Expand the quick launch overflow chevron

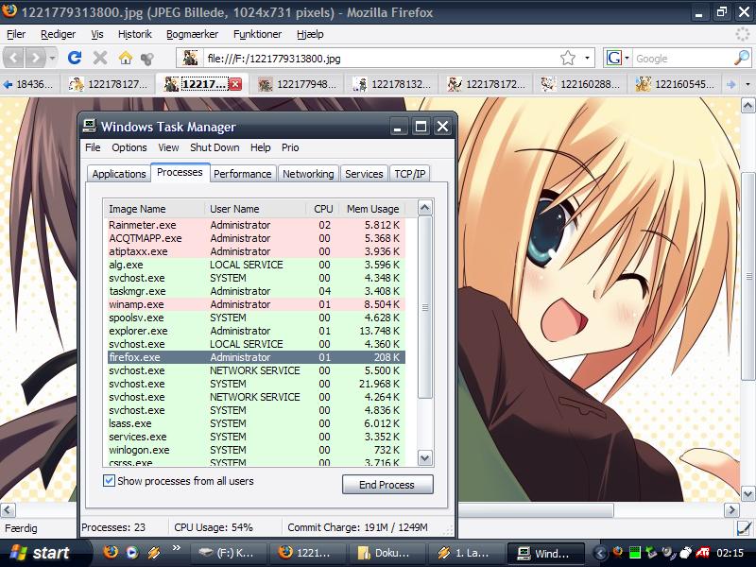click(176, 549)
